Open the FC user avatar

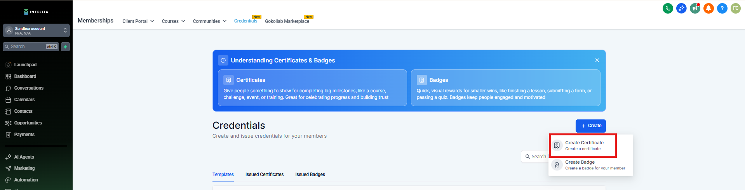[x=736, y=8]
